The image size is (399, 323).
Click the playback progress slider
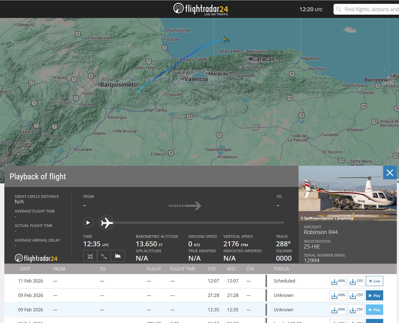(x=199, y=223)
